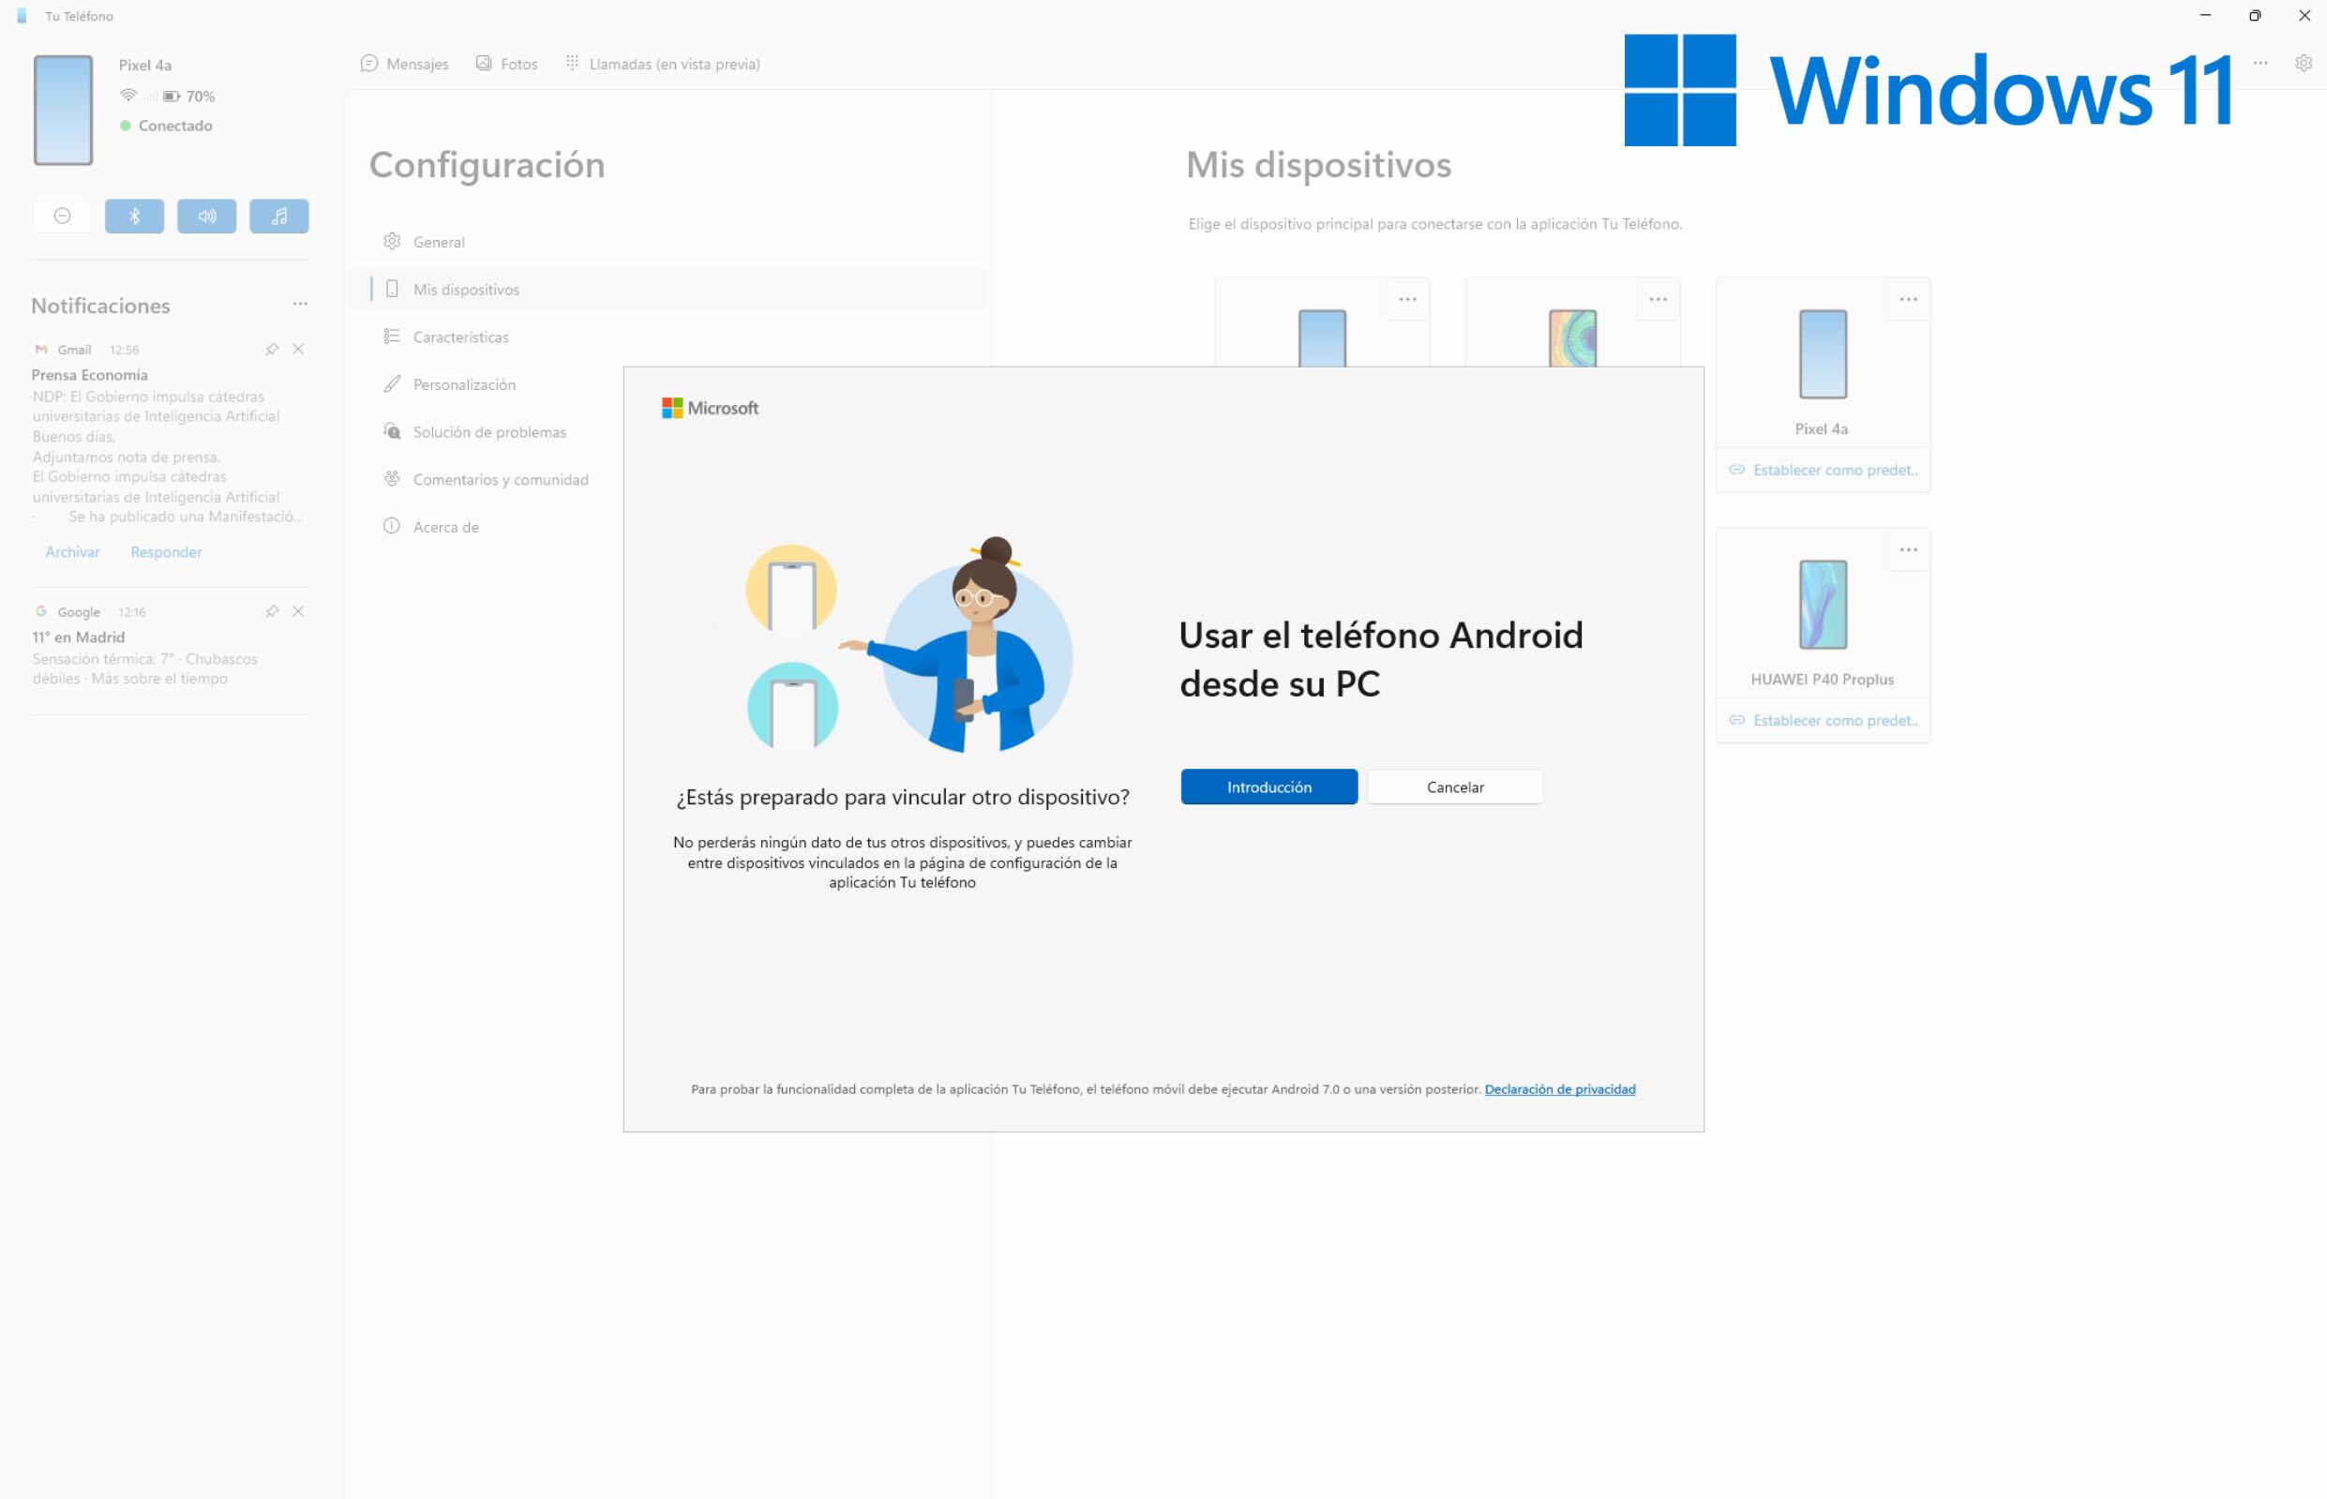Image resolution: width=2327 pixels, height=1499 pixels.
Task: Click the General gear icon
Action: tap(392, 242)
